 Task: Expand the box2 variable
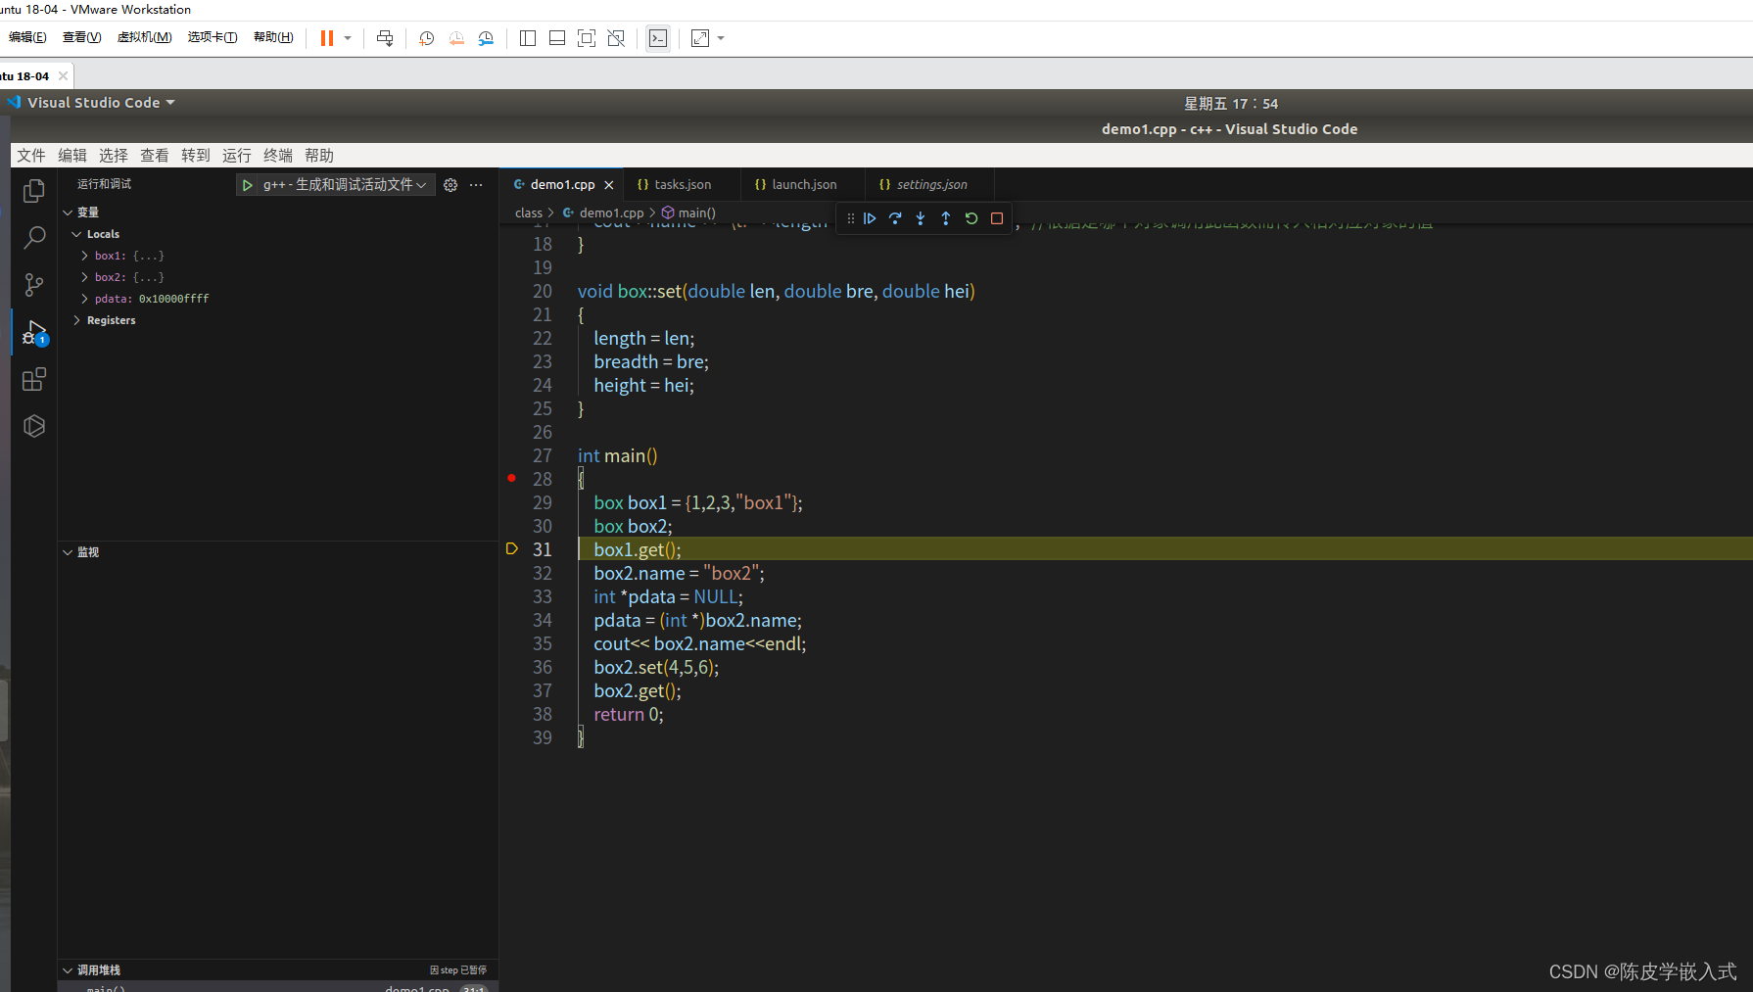pos(84,277)
